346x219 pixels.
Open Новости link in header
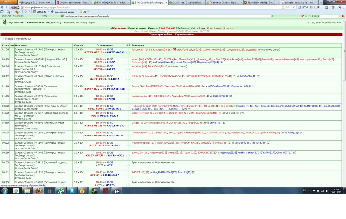click(x=69, y=23)
